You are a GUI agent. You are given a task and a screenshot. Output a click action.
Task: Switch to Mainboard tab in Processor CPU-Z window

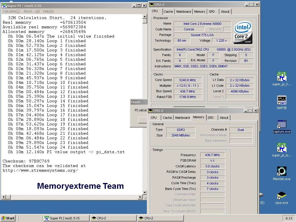pos(184,12)
